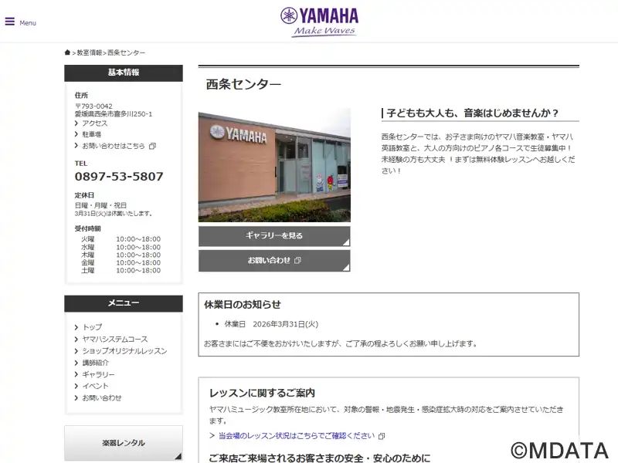
Task: Click 休業日 2026年3月31日(火) list item
Action: [271, 324]
